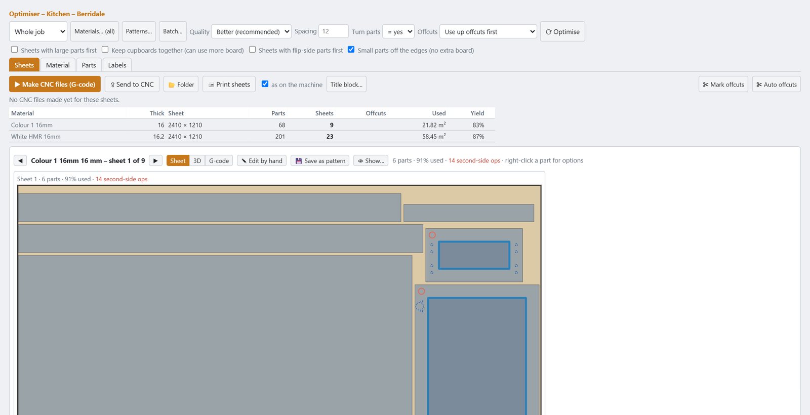
Task: Uncheck Small parts off the edges
Action: point(351,50)
